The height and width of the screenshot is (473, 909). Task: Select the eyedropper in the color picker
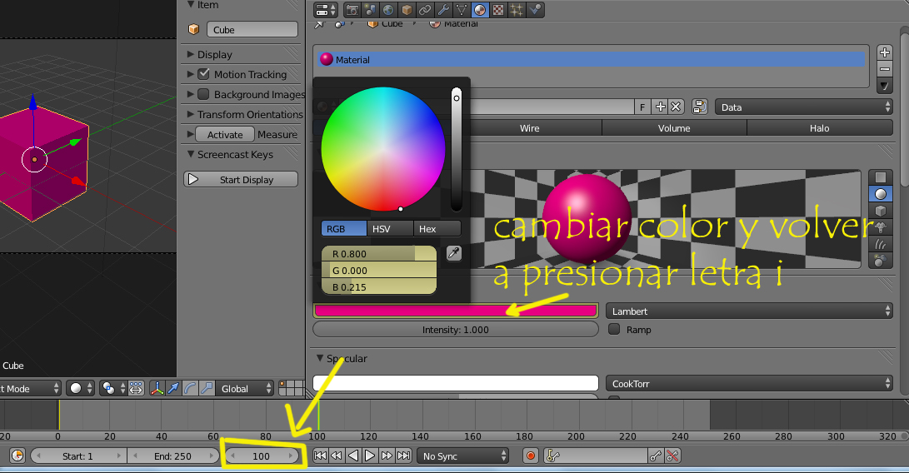(x=454, y=252)
